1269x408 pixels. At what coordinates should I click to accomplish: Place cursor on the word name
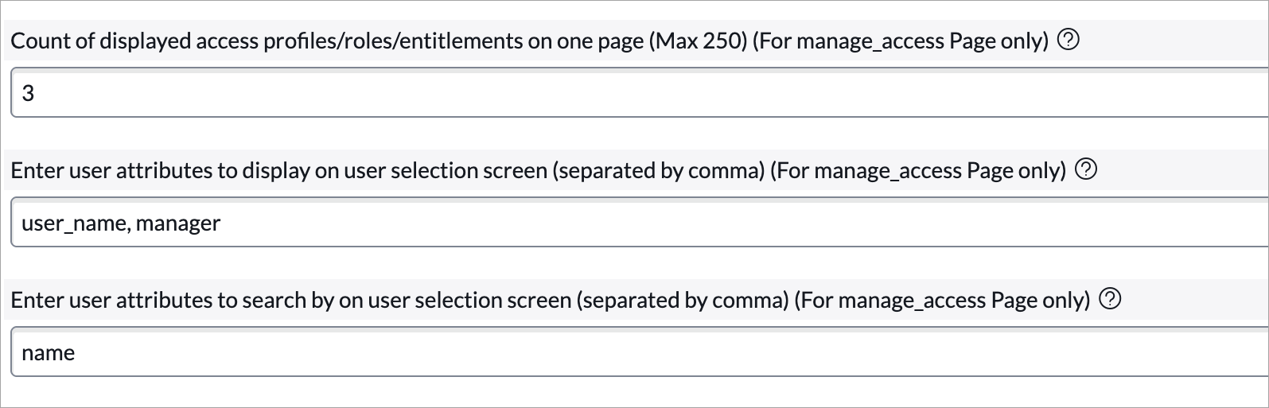48,353
